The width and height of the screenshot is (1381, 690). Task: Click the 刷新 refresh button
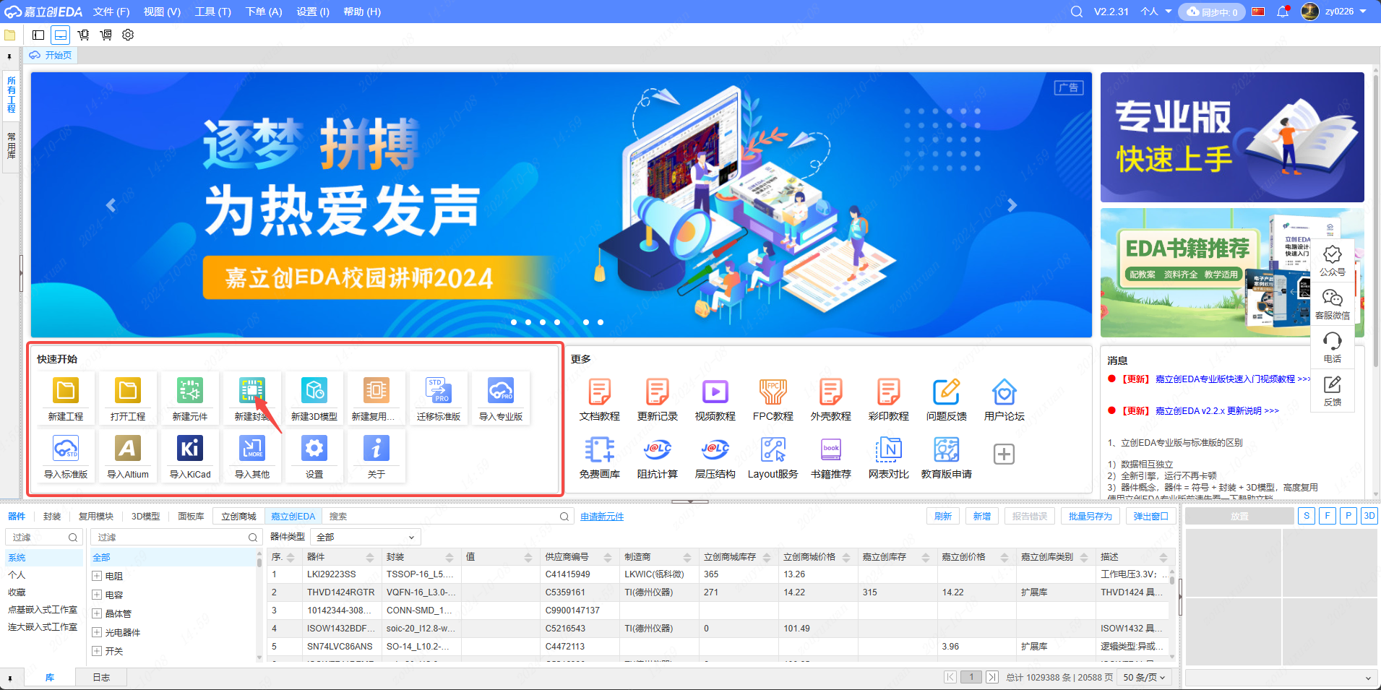coord(943,516)
